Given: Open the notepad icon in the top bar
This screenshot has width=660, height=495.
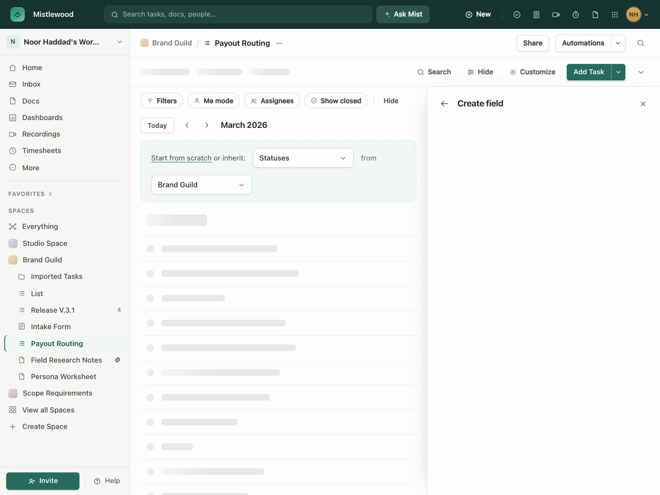Looking at the screenshot, I should click(x=536, y=14).
